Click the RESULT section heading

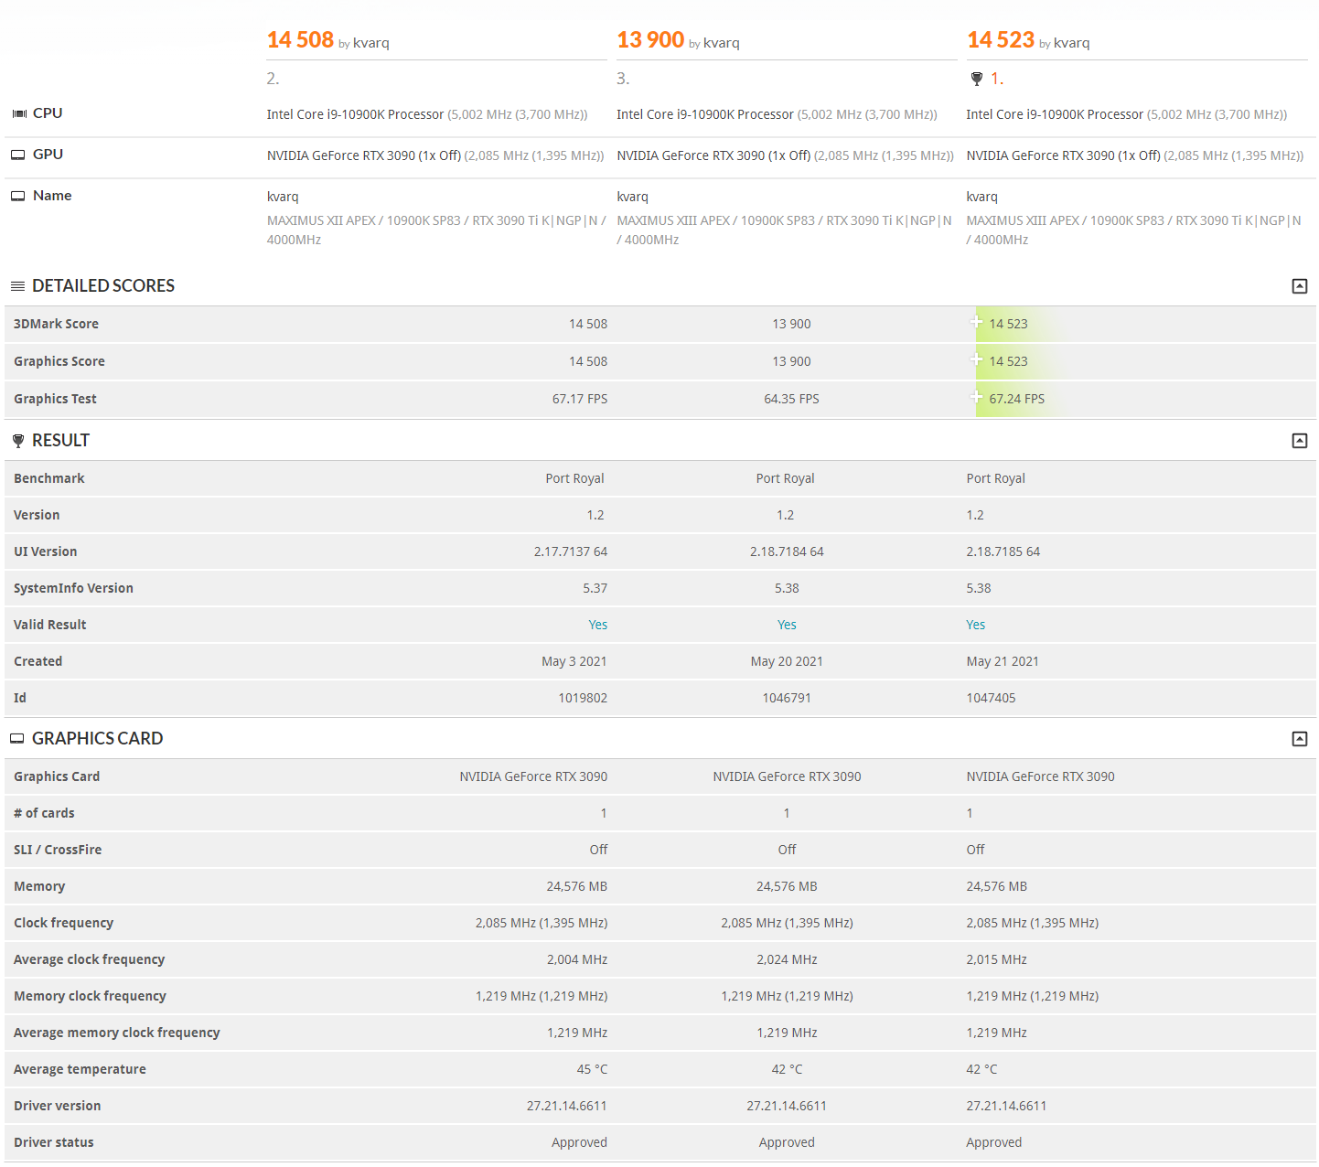[60, 441]
